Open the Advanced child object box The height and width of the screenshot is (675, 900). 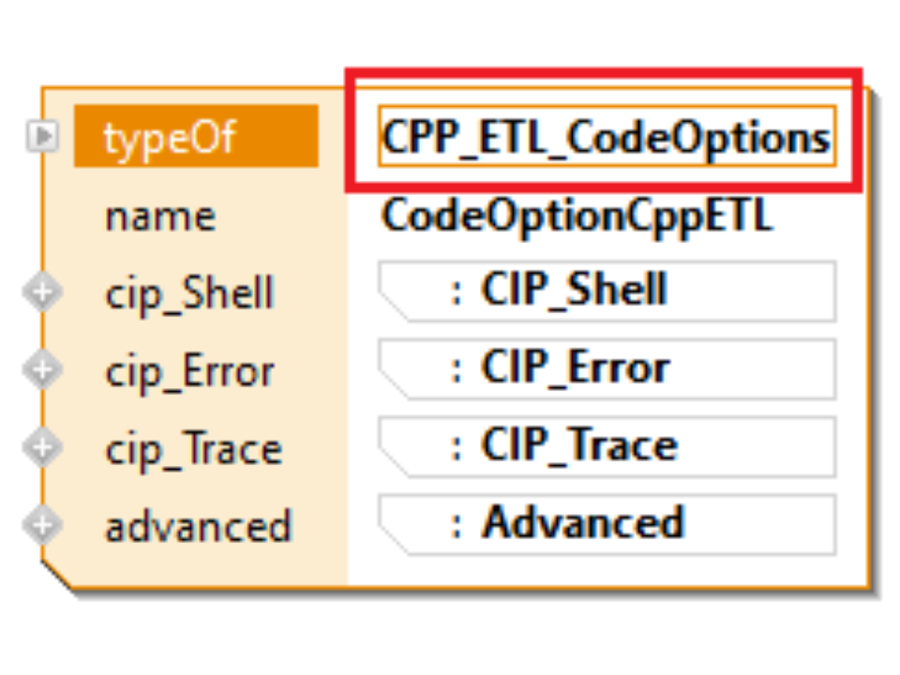[606, 524]
